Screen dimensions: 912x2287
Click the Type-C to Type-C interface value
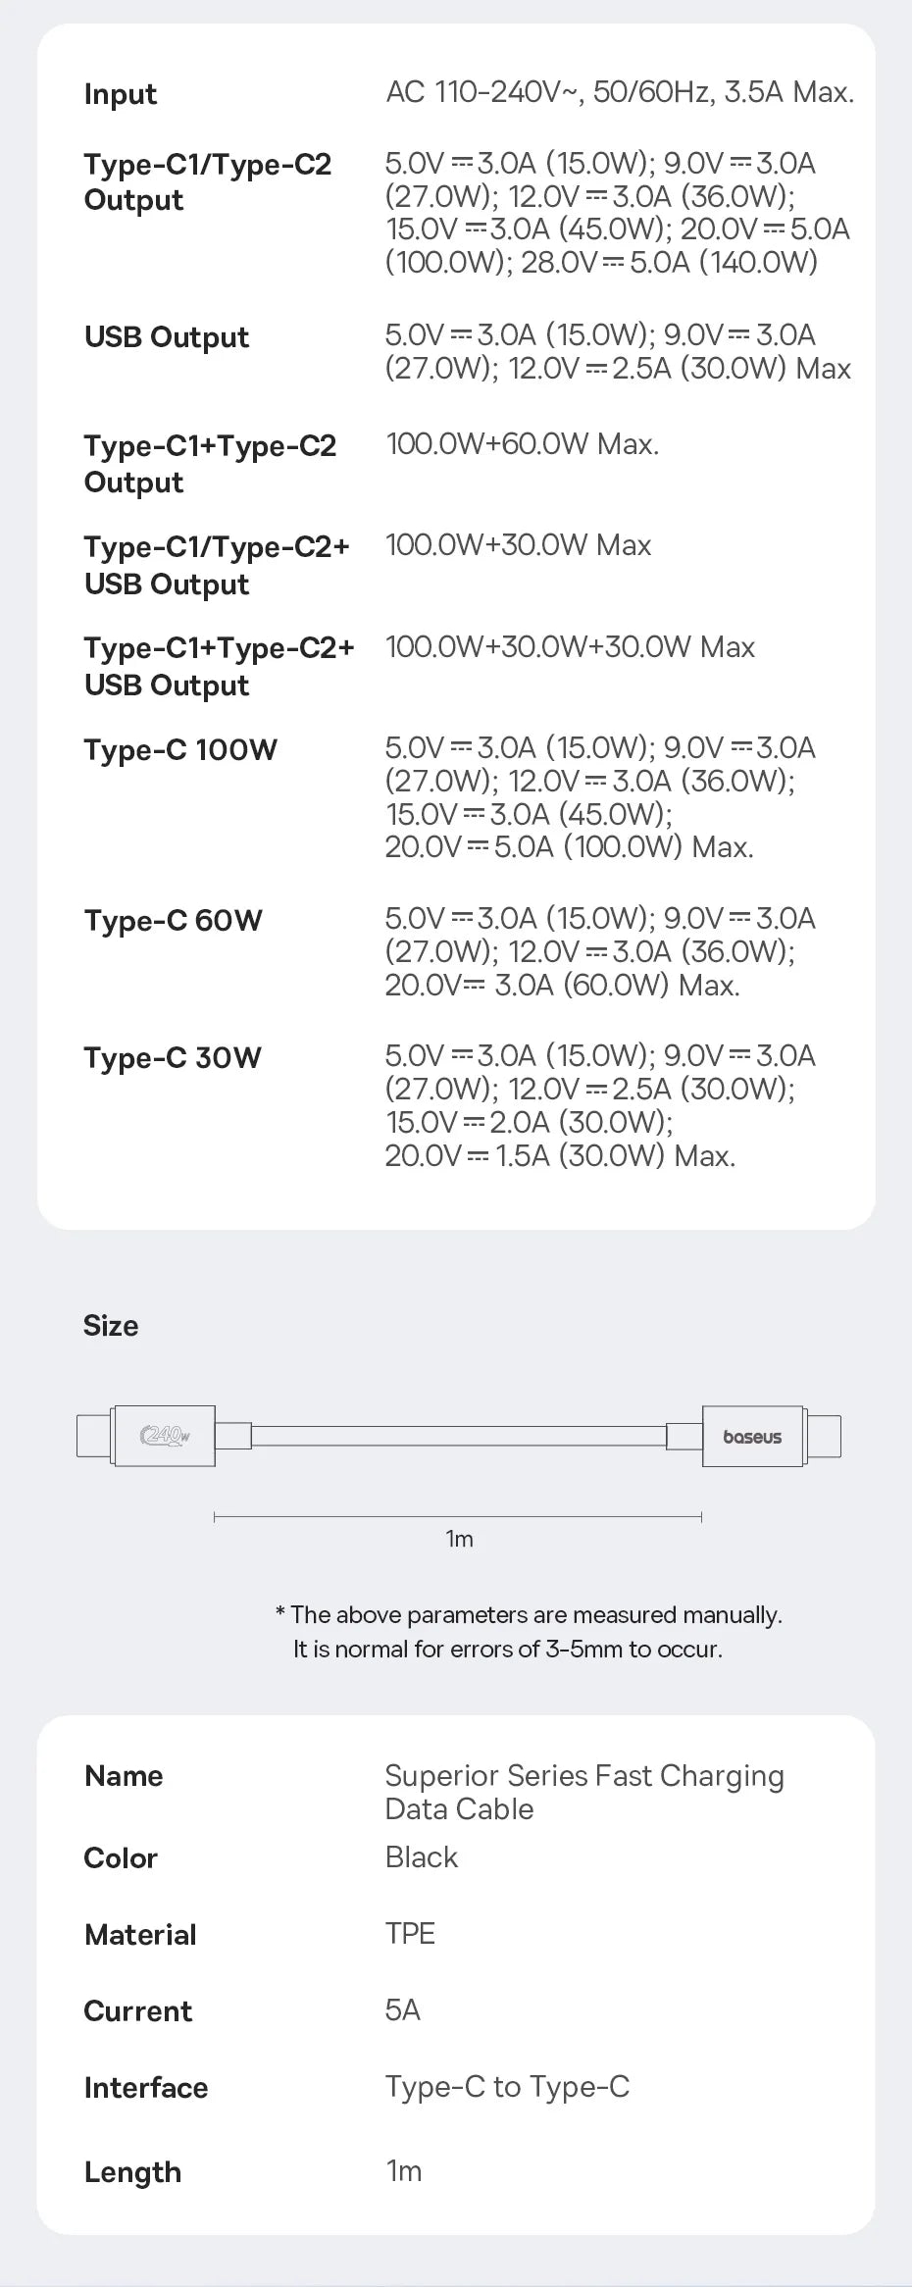coord(507,2087)
